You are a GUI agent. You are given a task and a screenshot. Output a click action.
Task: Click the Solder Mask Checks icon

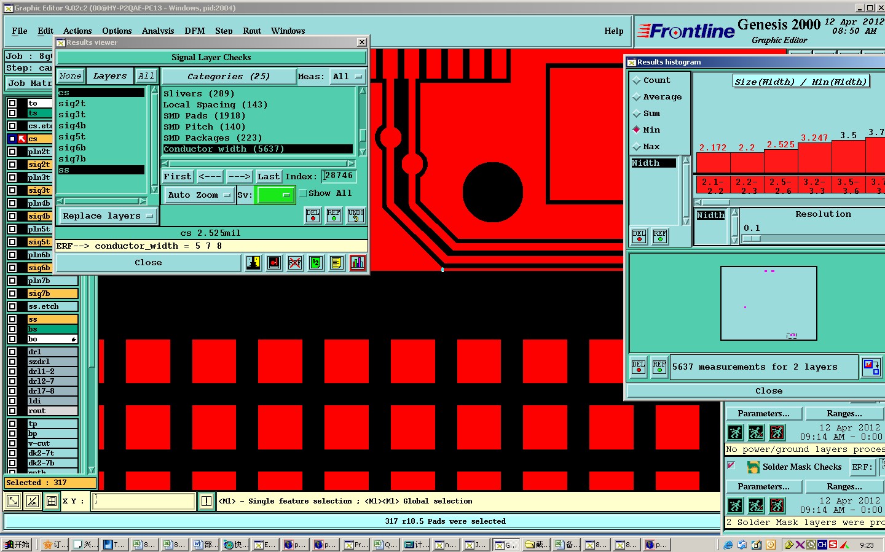(x=753, y=467)
